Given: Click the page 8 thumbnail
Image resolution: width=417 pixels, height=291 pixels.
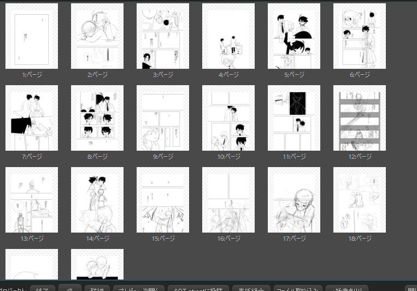Looking at the screenshot, I should click(x=97, y=118).
